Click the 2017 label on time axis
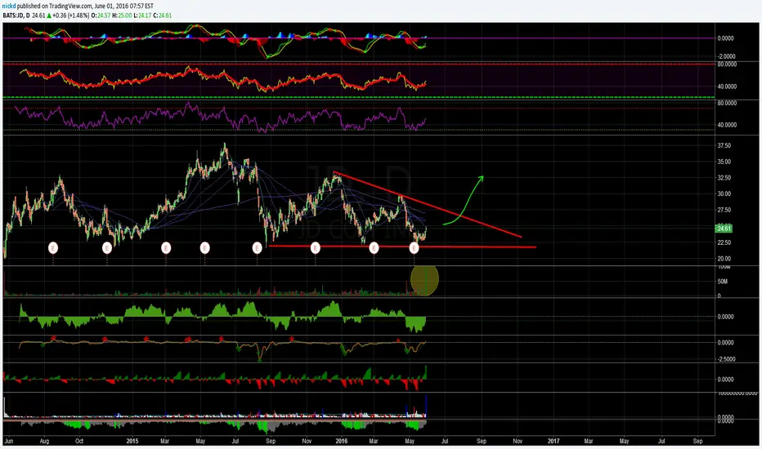This screenshot has width=762, height=449. [554, 441]
